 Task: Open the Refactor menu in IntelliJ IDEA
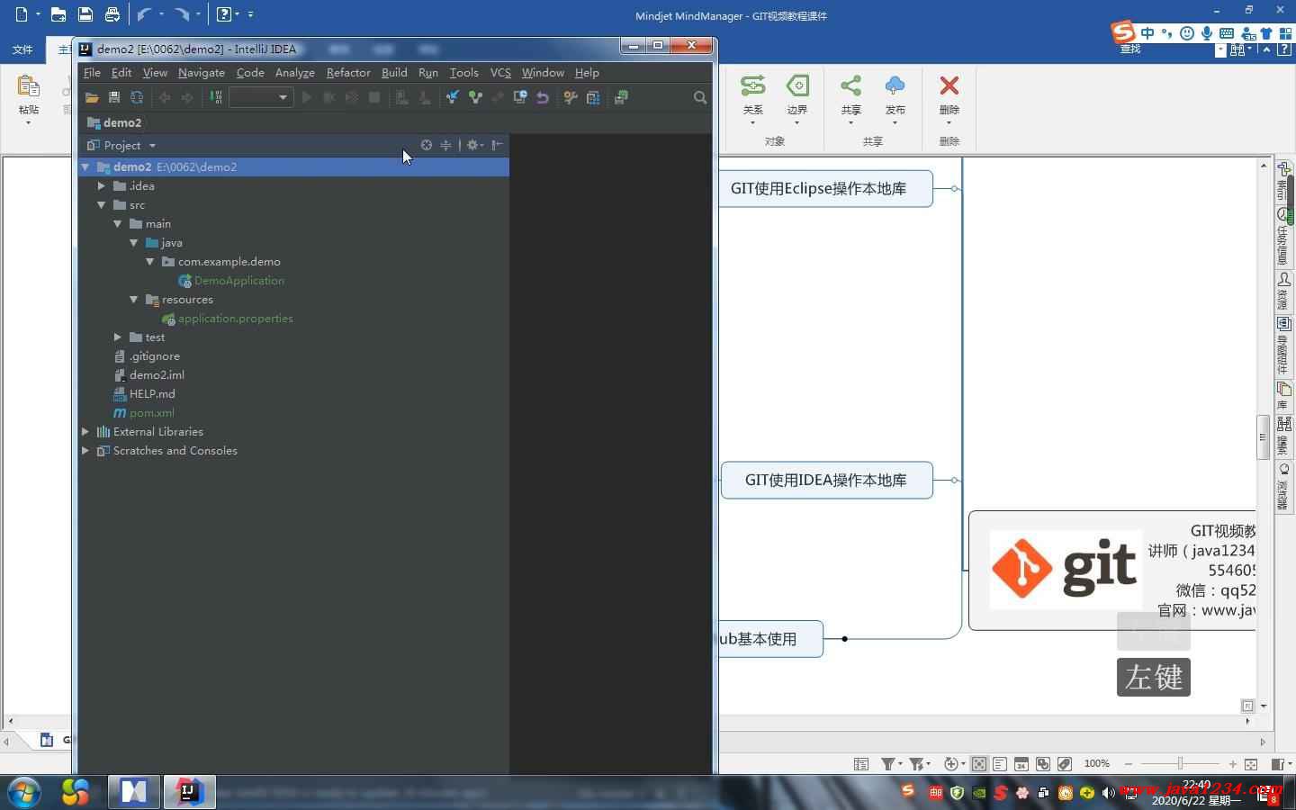pos(348,73)
